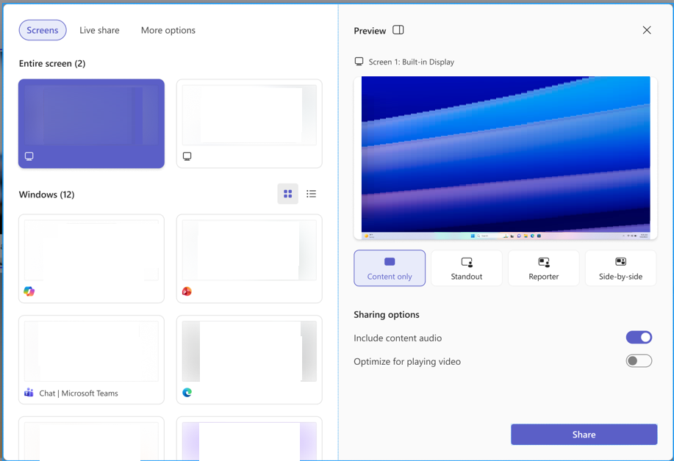Switch to the Screens tab
The image size is (674, 461).
coord(43,30)
